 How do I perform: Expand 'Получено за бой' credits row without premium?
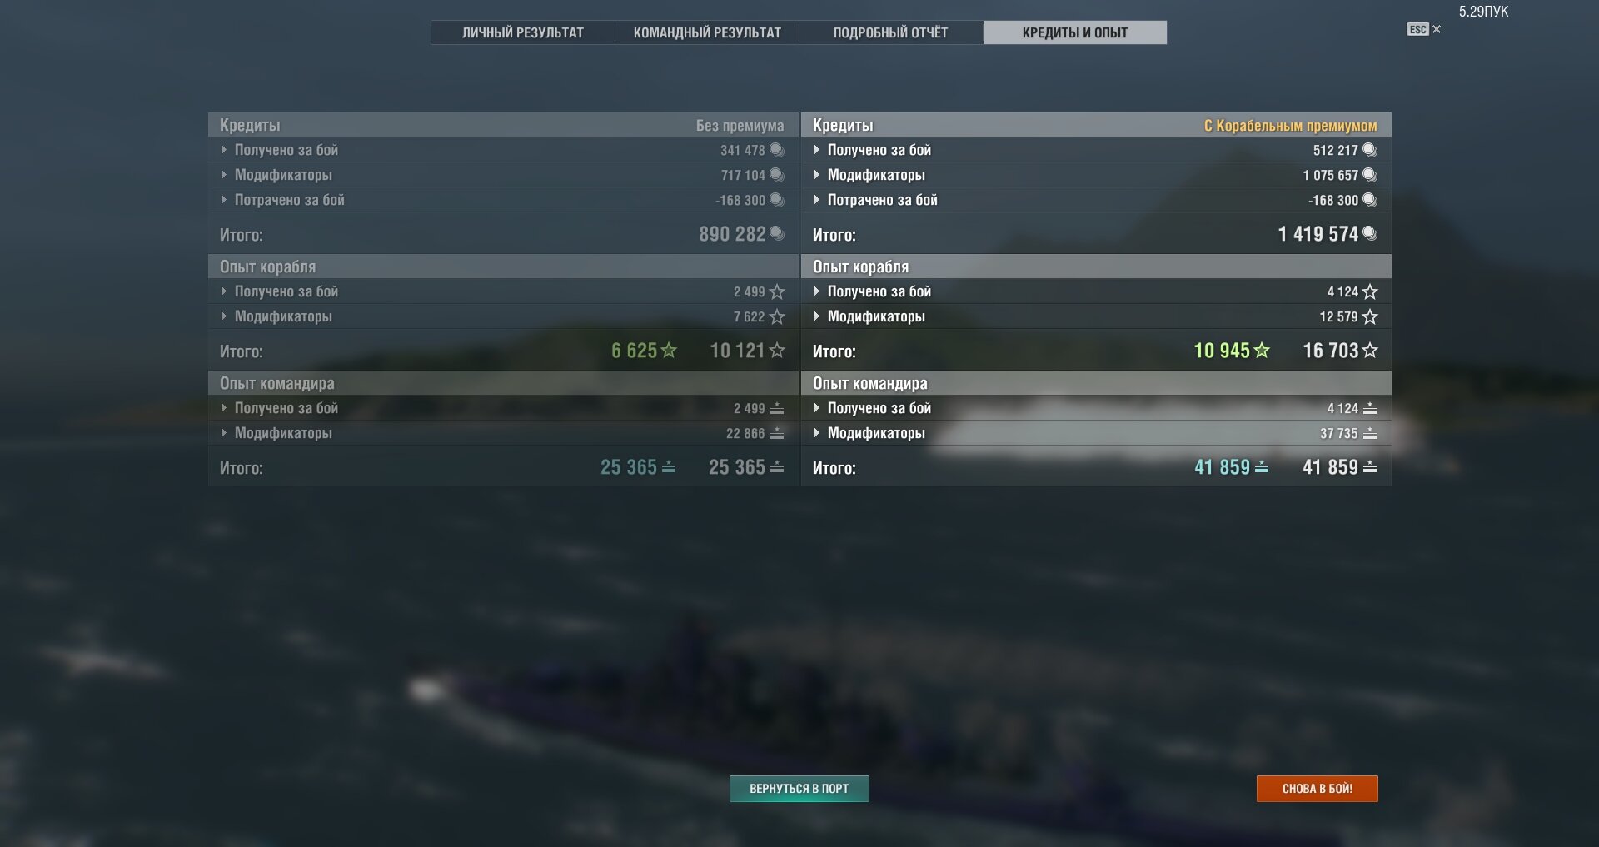504,150
